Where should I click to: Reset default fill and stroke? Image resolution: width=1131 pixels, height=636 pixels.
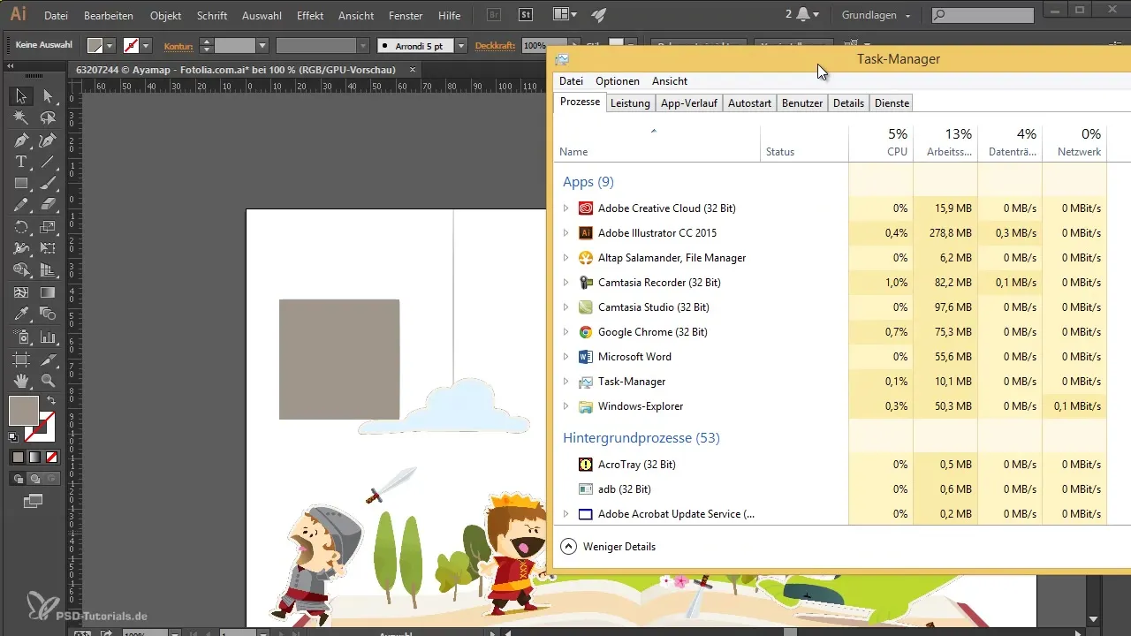click(x=14, y=436)
